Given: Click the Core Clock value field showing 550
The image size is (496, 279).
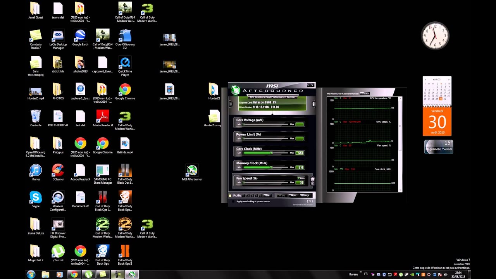Looking at the screenshot, I should click(300, 153).
